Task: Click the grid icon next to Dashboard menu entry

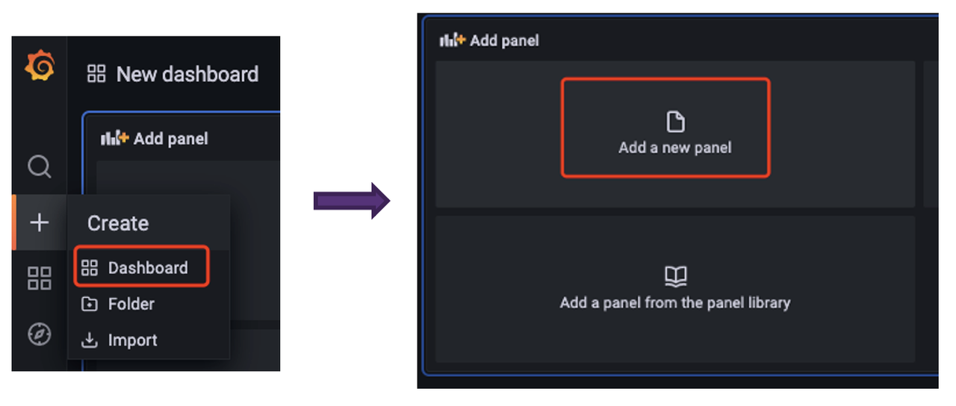Action: (x=90, y=268)
